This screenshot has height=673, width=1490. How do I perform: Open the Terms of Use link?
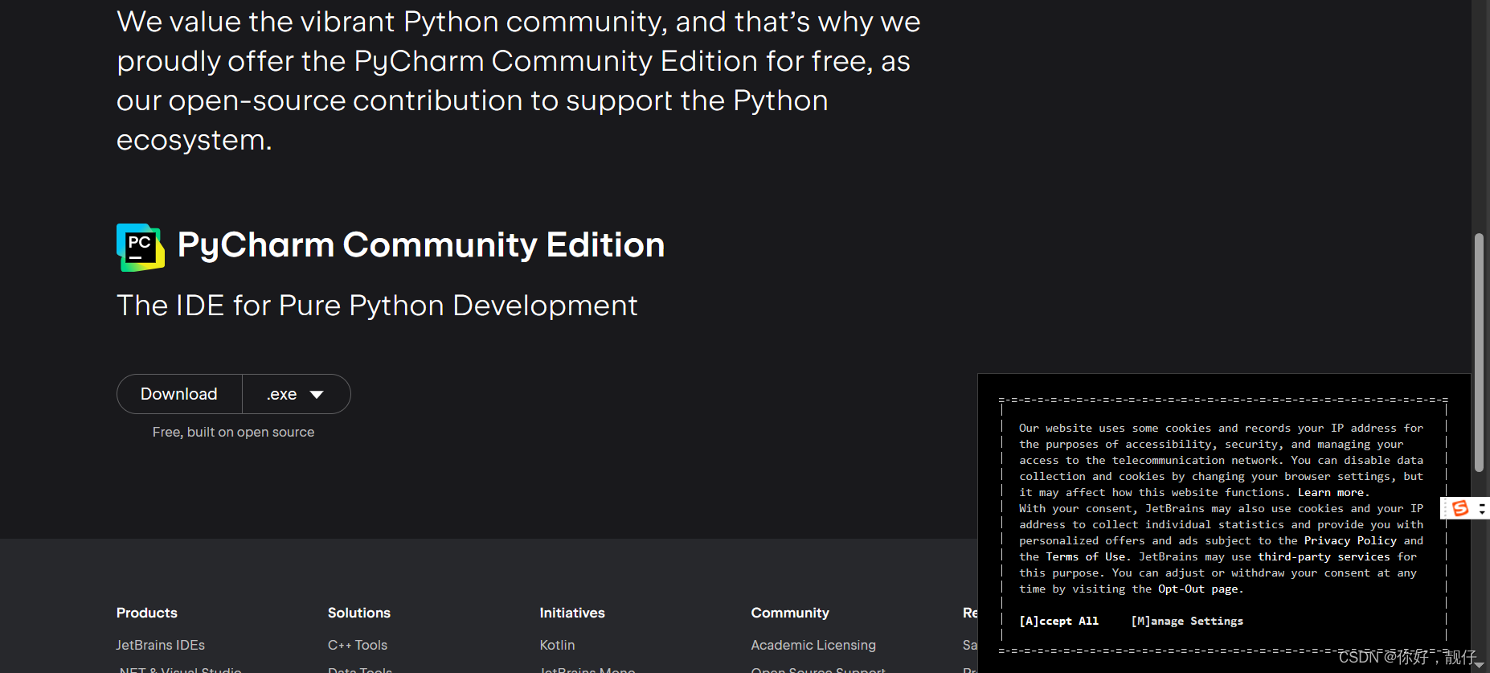tap(1086, 556)
